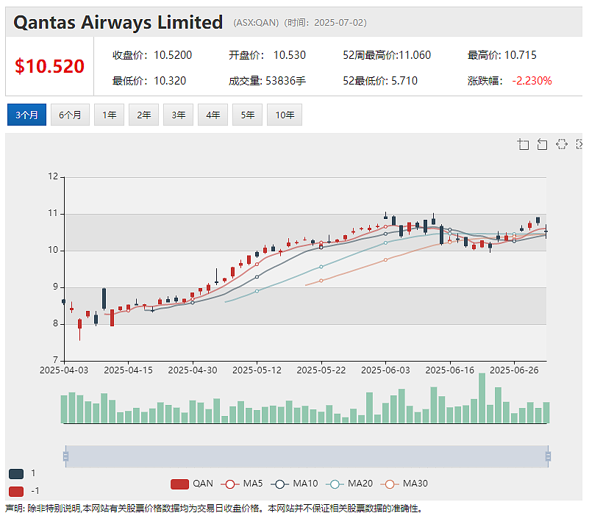The height and width of the screenshot is (524, 589).
Task: Click the last candlestick on the chart
Action: point(546,232)
